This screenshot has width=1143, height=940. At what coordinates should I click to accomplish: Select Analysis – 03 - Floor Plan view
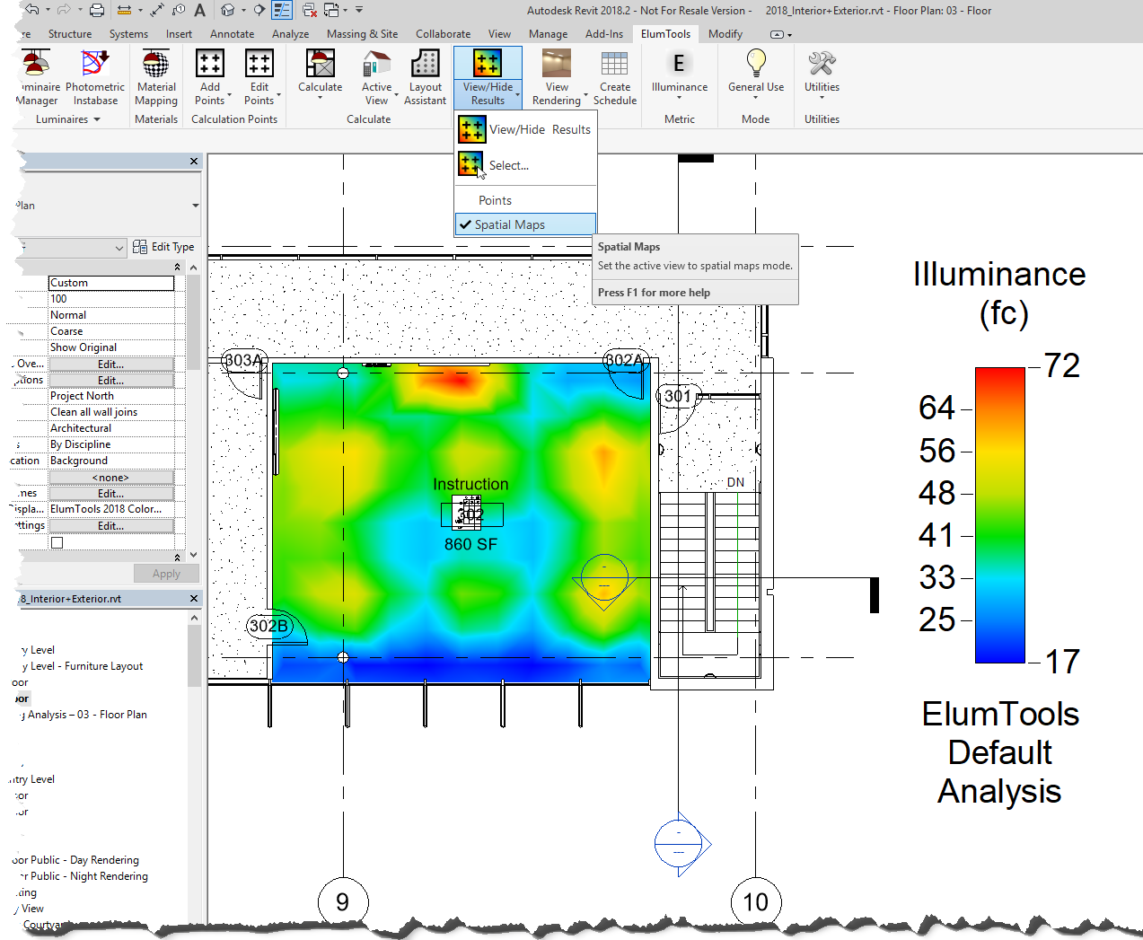pos(86,715)
